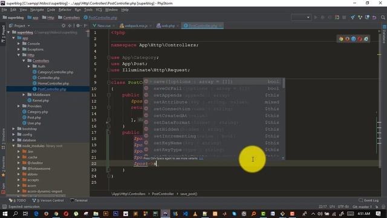Click the Debug icon in toolbar
This screenshot has width=387, height=218.
[x=322, y=18]
